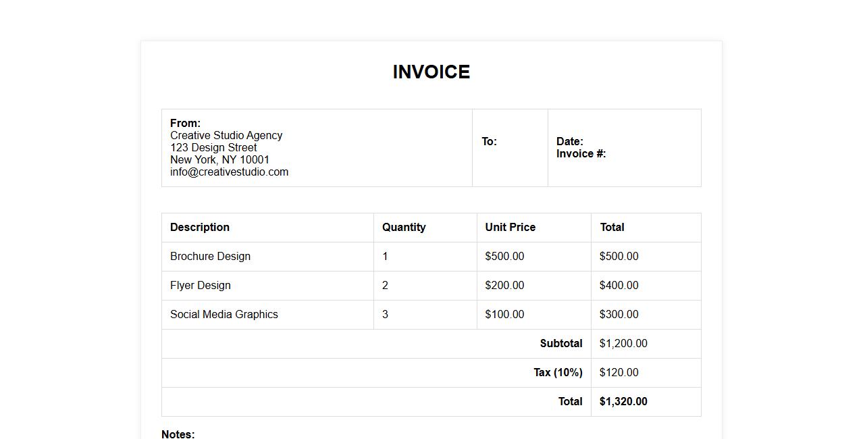Select the info@creativestudio.com email address

[x=229, y=172]
